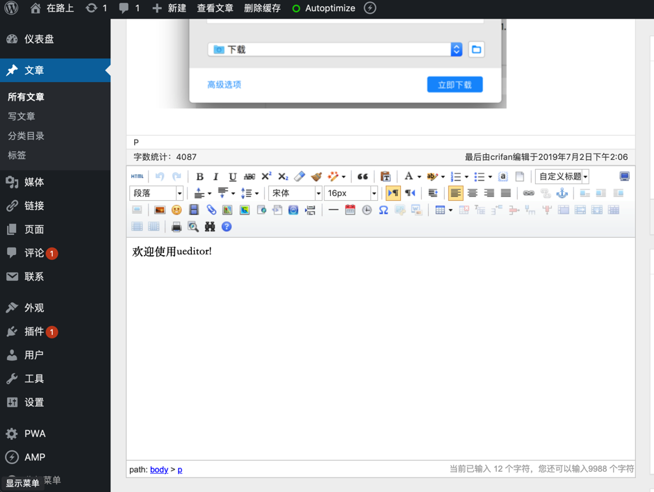This screenshot has width=654, height=492.
Task: Click the p link in path bar
Action: (180, 470)
